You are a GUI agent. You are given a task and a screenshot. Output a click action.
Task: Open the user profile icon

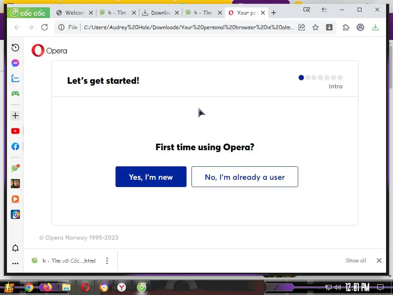pyautogui.click(x=360, y=27)
